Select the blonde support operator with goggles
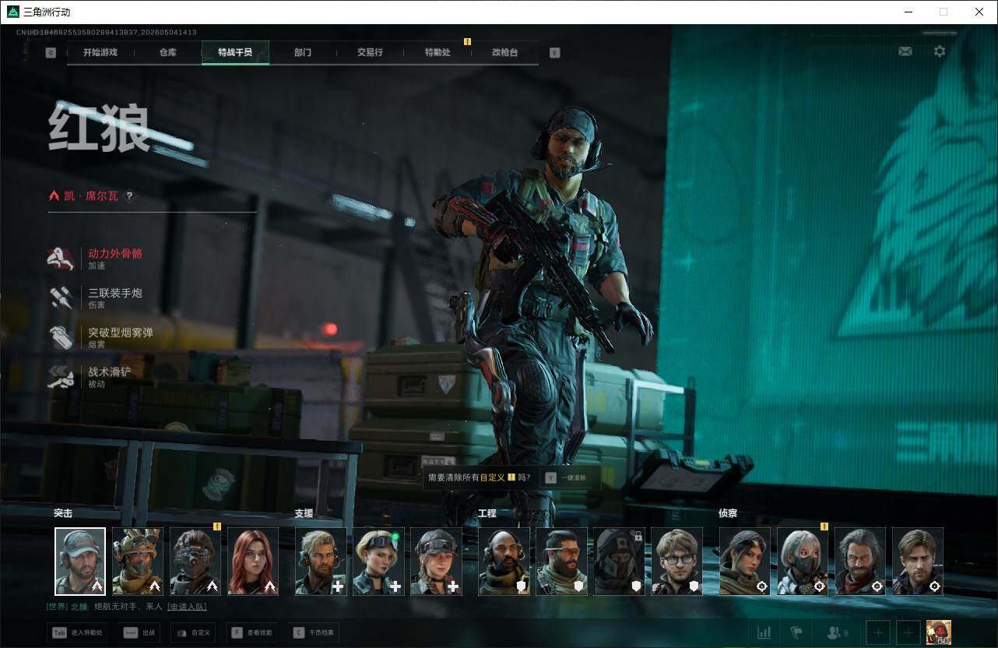The image size is (998, 648). (x=378, y=562)
